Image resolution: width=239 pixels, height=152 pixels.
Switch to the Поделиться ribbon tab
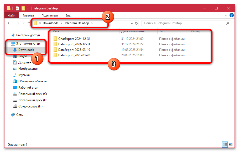click(50, 15)
